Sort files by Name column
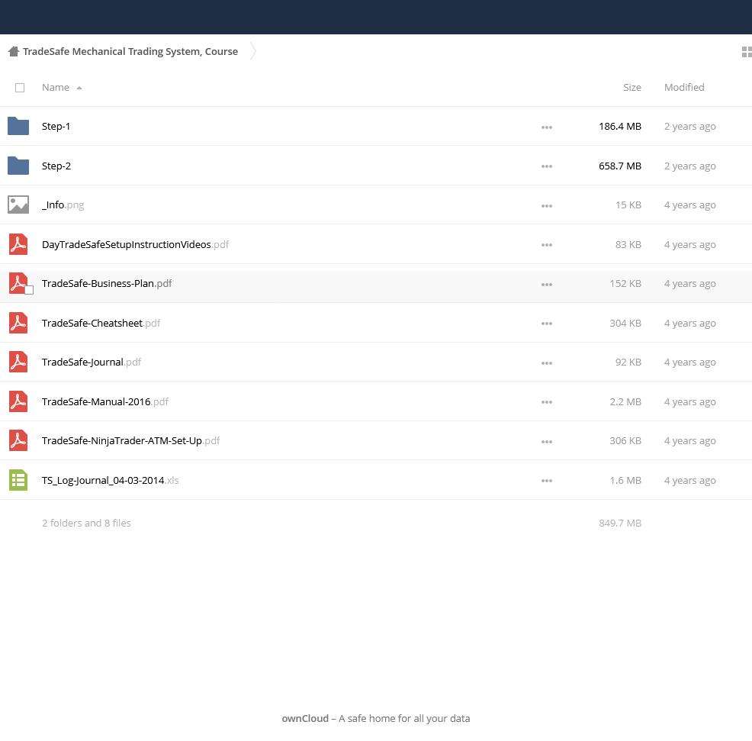 click(x=55, y=87)
